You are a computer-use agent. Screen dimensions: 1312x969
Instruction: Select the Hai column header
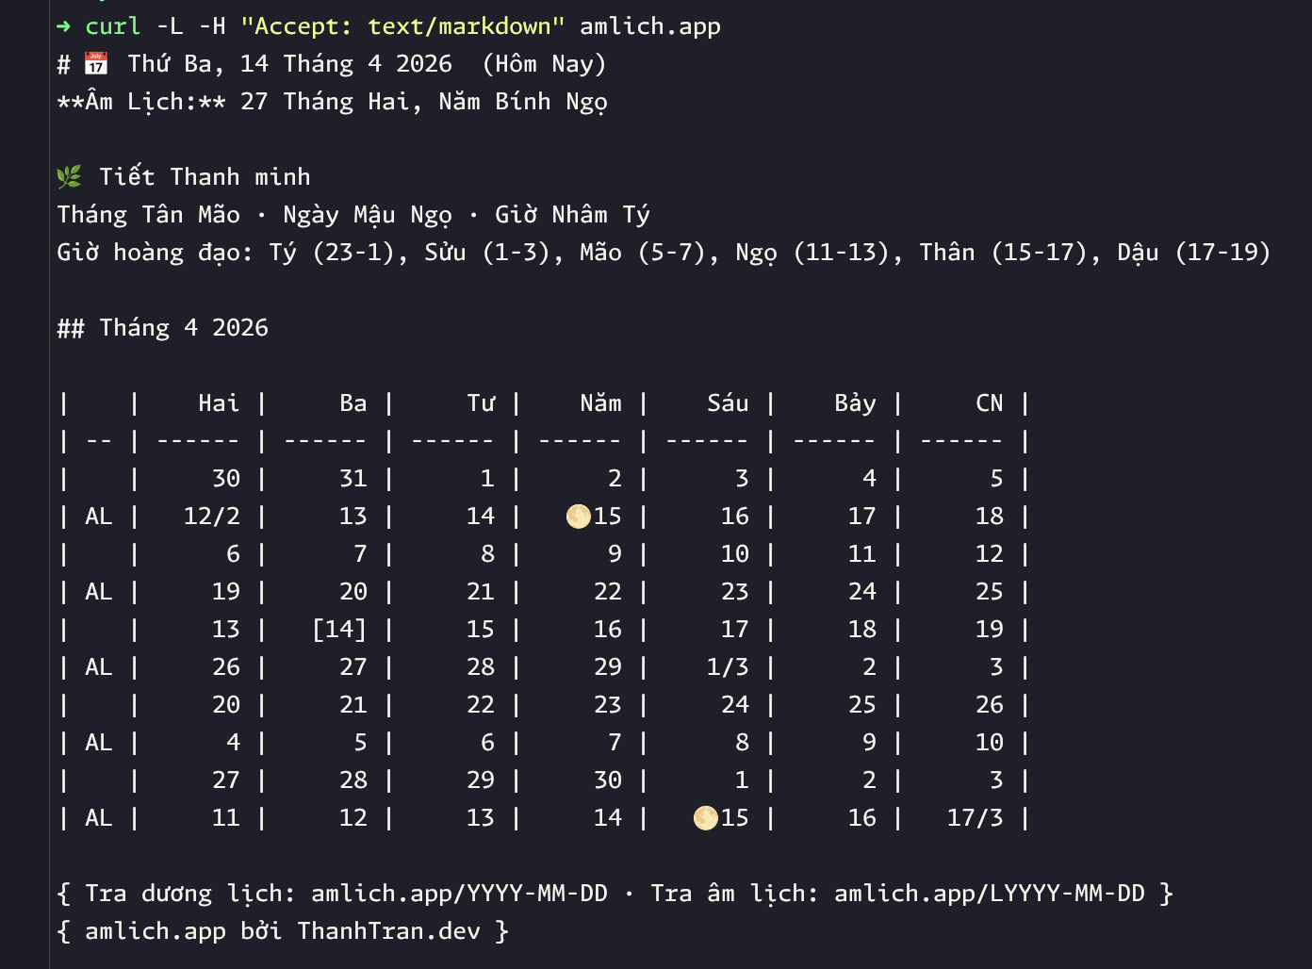click(218, 402)
